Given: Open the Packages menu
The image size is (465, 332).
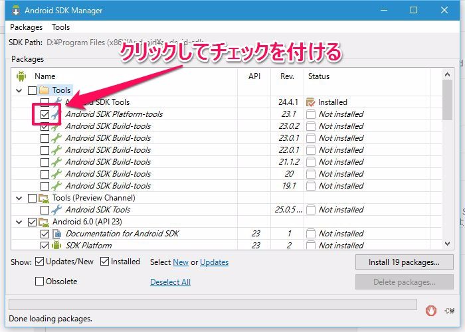Looking at the screenshot, I should point(26,27).
